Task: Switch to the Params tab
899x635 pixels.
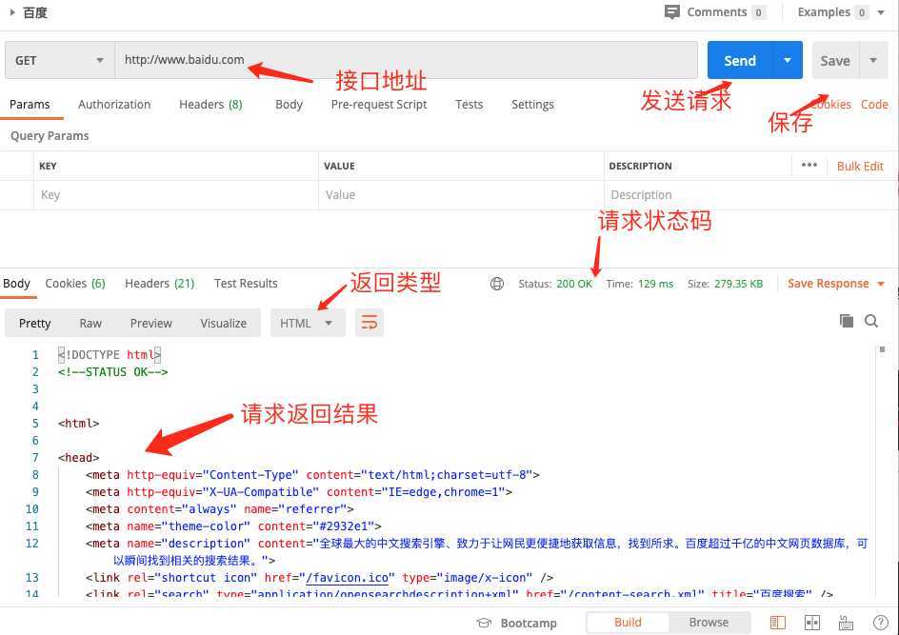Action: coord(30,105)
